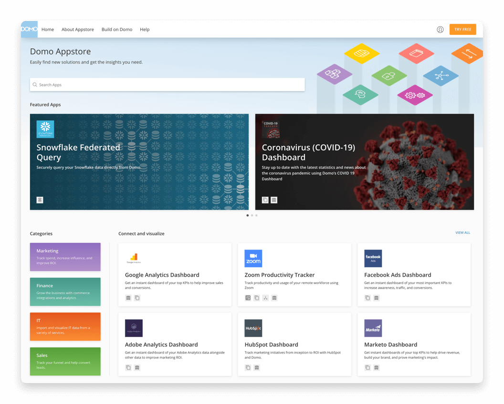Click the HubSpot logo
This screenshot has height=404, width=504.
[253, 328]
